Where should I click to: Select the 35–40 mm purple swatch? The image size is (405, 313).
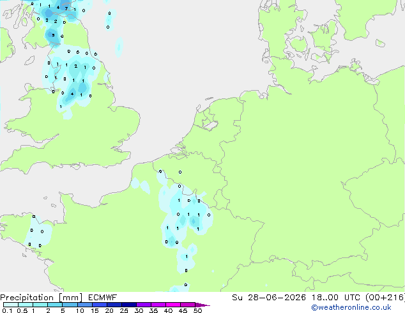click(158, 305)
